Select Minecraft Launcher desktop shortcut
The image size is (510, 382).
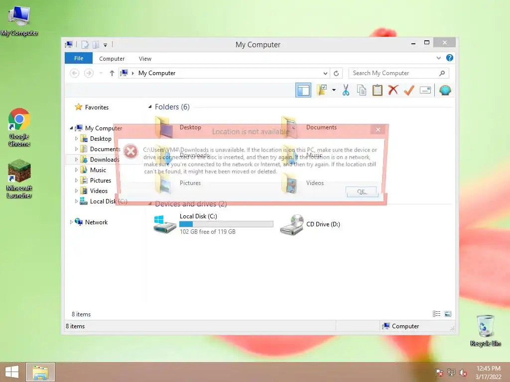[19, 179]
